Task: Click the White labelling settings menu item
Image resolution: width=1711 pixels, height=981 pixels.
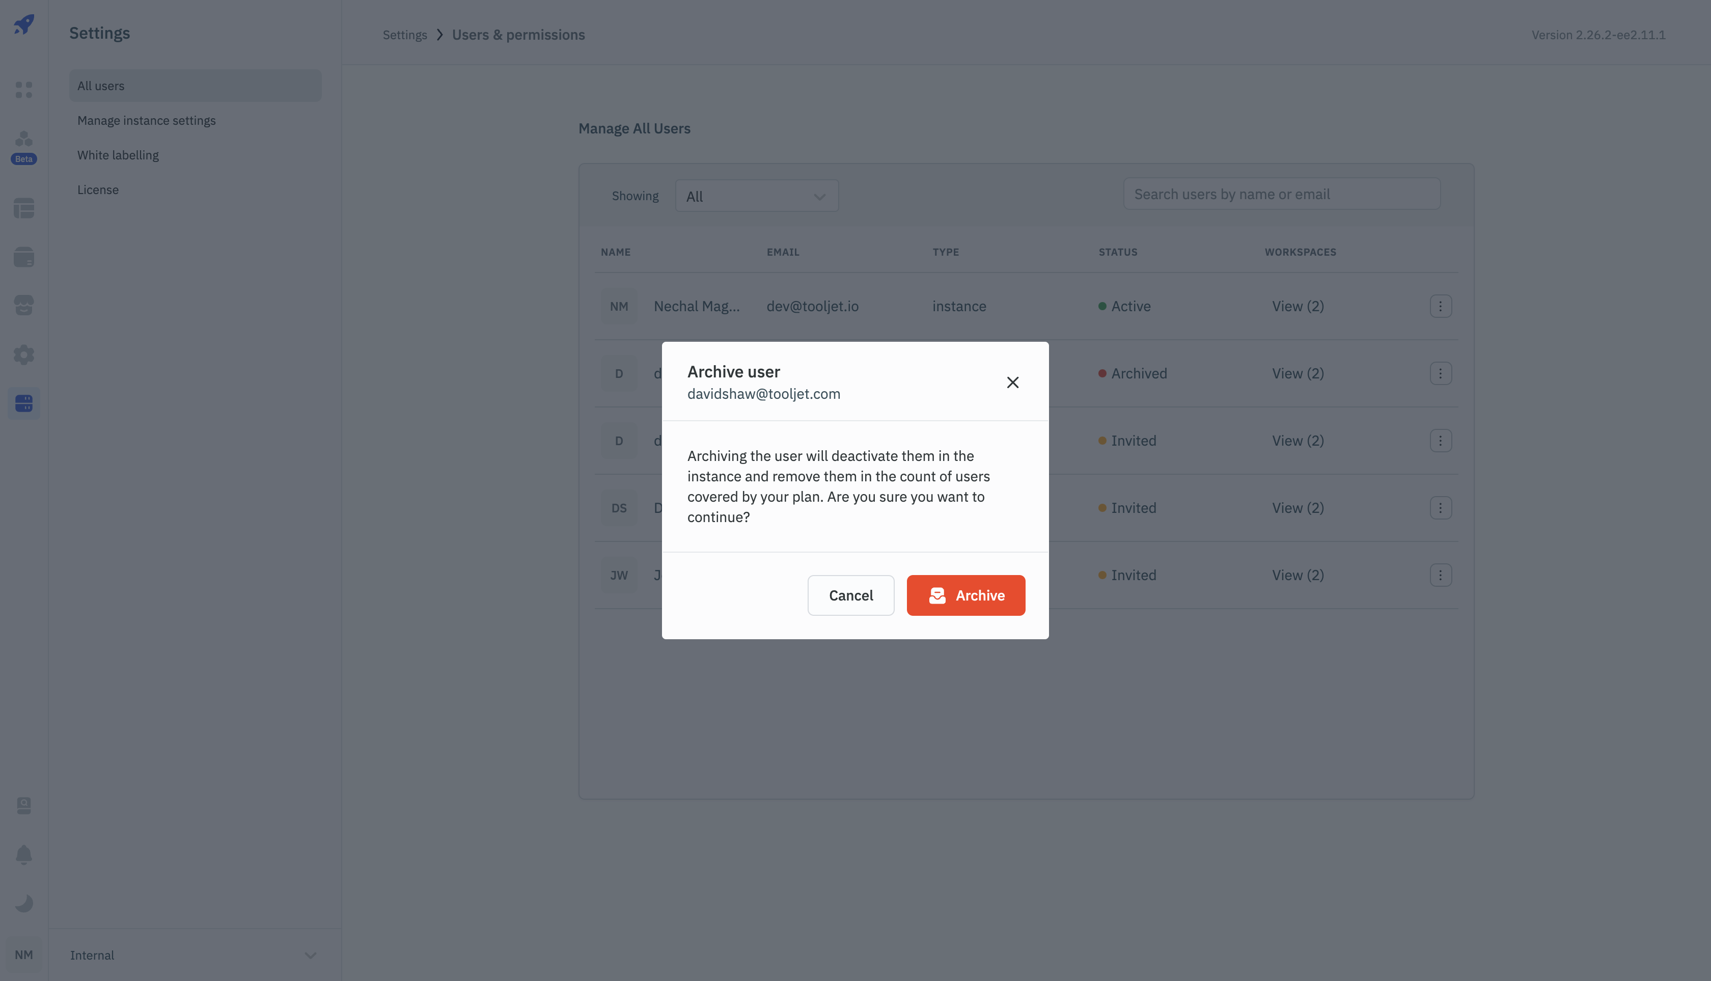Action: [x=118, y=154]
